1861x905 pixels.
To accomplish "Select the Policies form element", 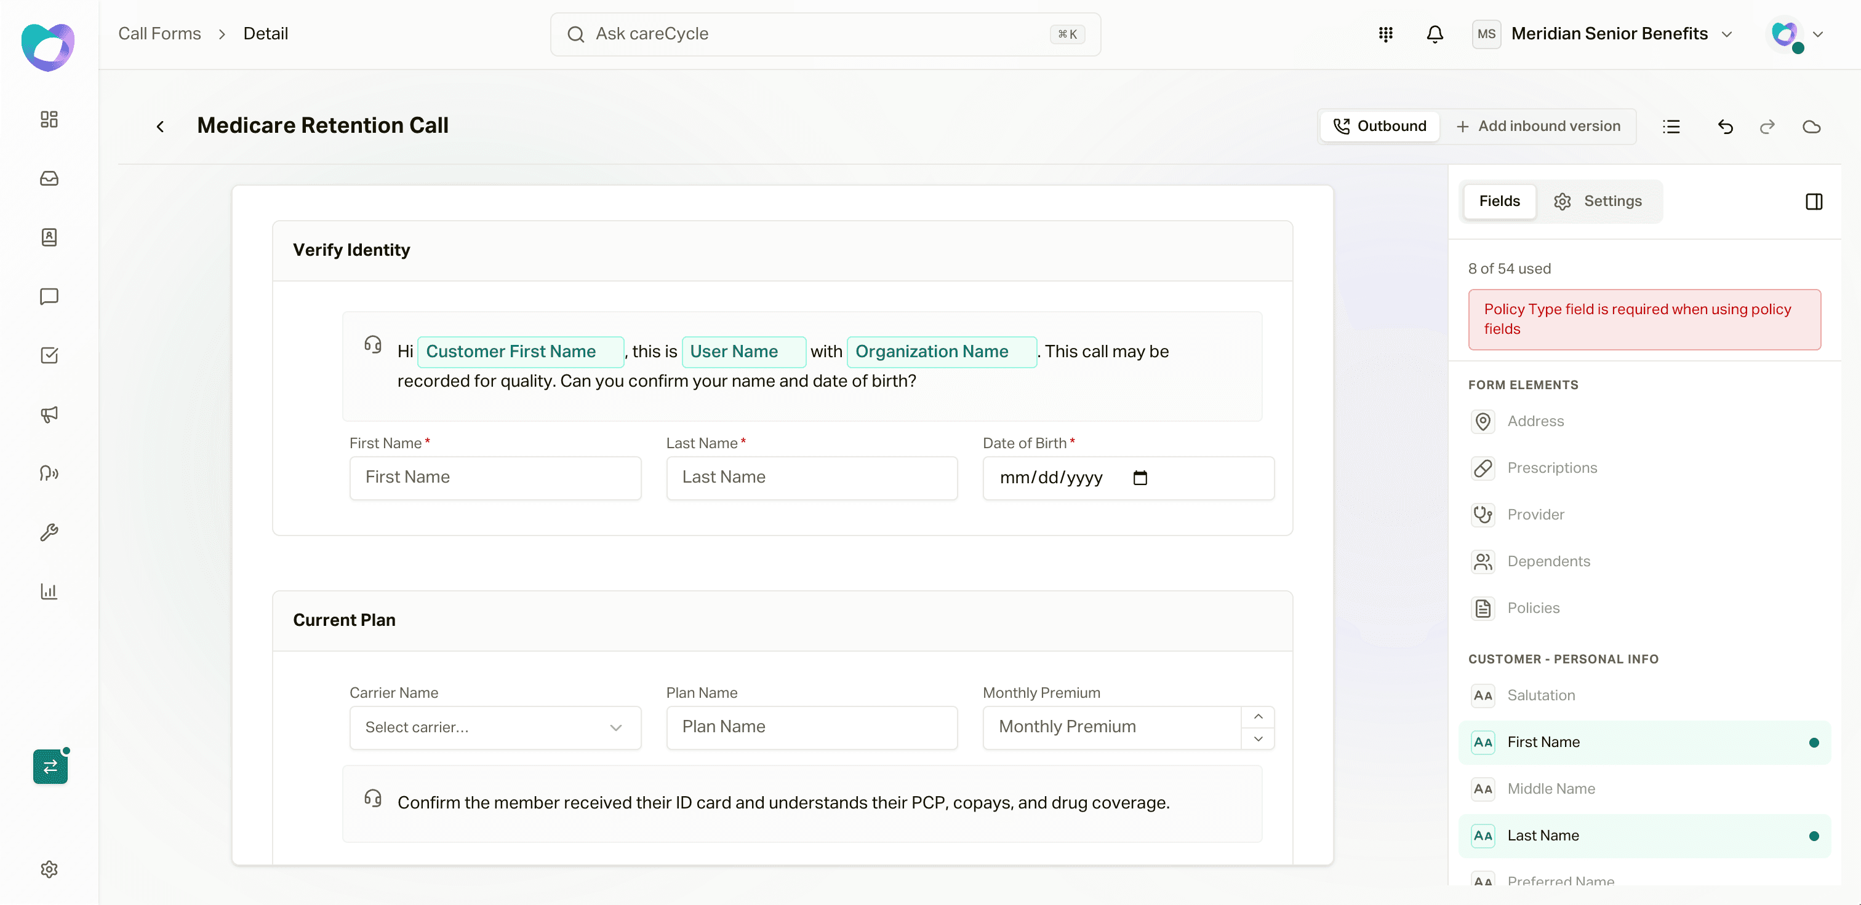I will pyautogui.click(x=1644, y=609).
